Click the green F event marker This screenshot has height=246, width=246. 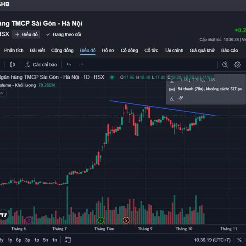101,220
